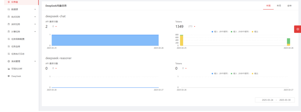Click the 批式任务 sidebar icon
The height and width of the screenshot is (112, 301).
coord(9,17)
